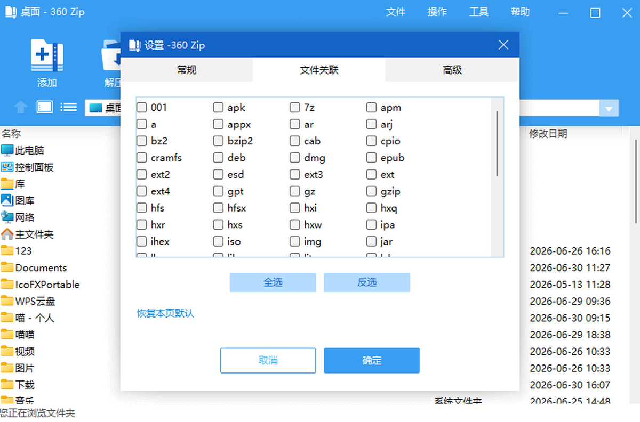This screenshot has height=422, width=640.
Task: Click the Documents folder icon
Action: click(x=7, y=267)
